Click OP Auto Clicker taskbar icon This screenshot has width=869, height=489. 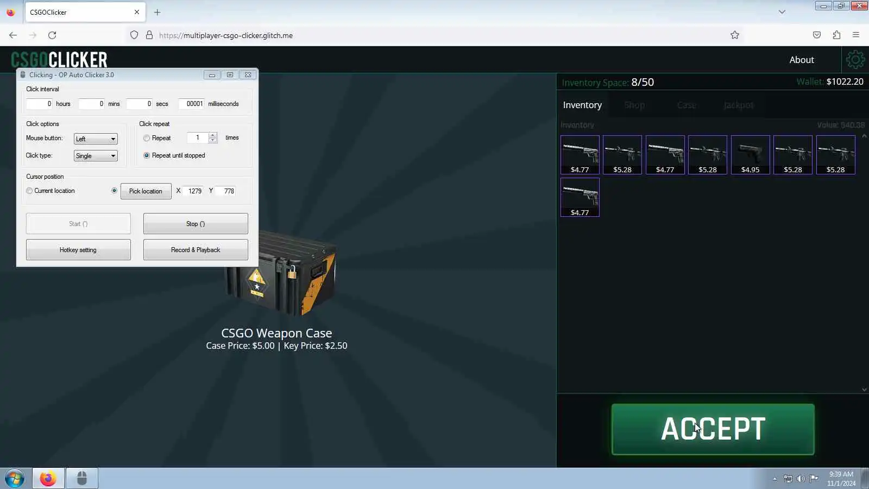[x=82, y=479]
